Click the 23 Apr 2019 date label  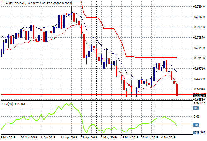(89, 138)
